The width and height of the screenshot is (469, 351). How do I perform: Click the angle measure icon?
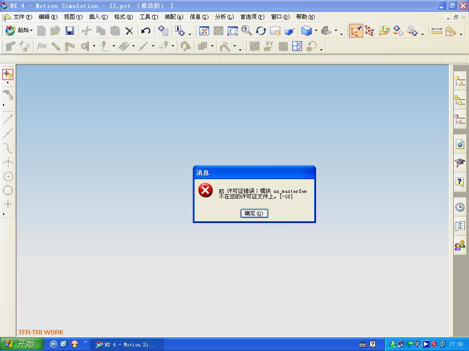pyautogui.click(x=451, y=31)
